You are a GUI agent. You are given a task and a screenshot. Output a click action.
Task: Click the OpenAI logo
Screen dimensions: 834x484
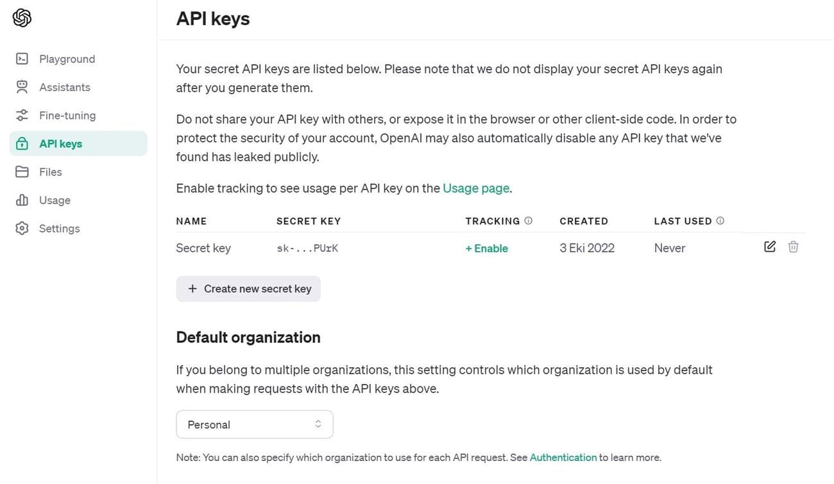[22, 17]
